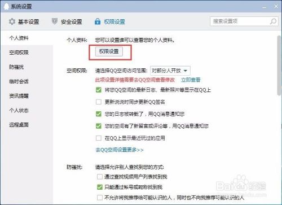282x205 pixels.
Task: Uncheck 只能通过帐号或昵称找到我
Action: (100, 187)
